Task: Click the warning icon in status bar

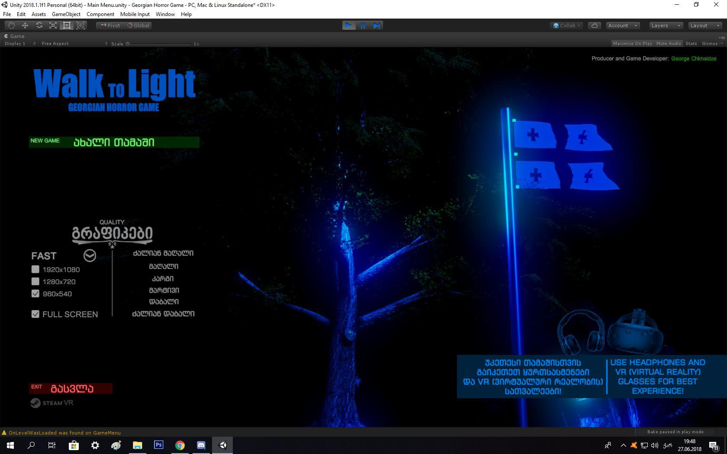Action: click(4, 433)
